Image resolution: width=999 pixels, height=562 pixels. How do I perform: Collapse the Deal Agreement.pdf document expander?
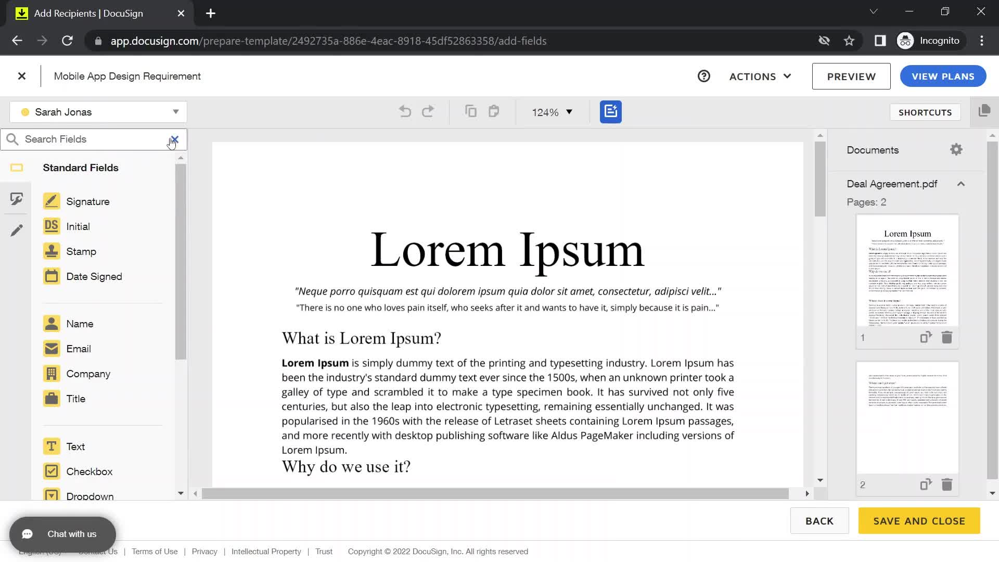pos(960,184)
